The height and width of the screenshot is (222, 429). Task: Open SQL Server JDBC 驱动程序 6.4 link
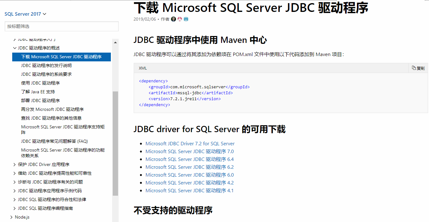point(189,159)
